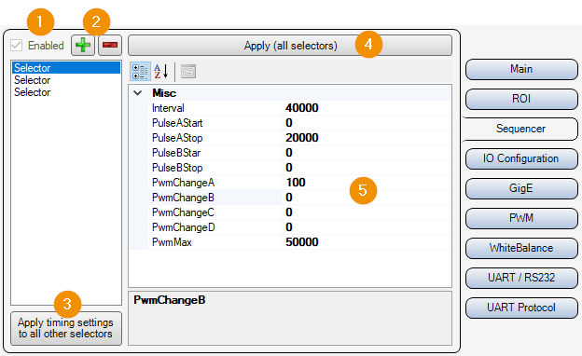Open Property Pages icon in grid toolbar
Viewport: 582px width, 356px height.
(x=188, y=72)
